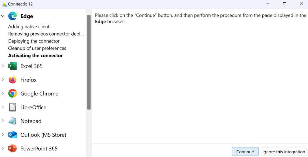Expand the Firefox section
This screenshot has height=157, width=308.
click(3, 80)
